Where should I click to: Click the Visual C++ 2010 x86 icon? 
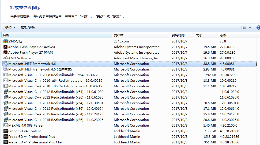click(5, 86)
